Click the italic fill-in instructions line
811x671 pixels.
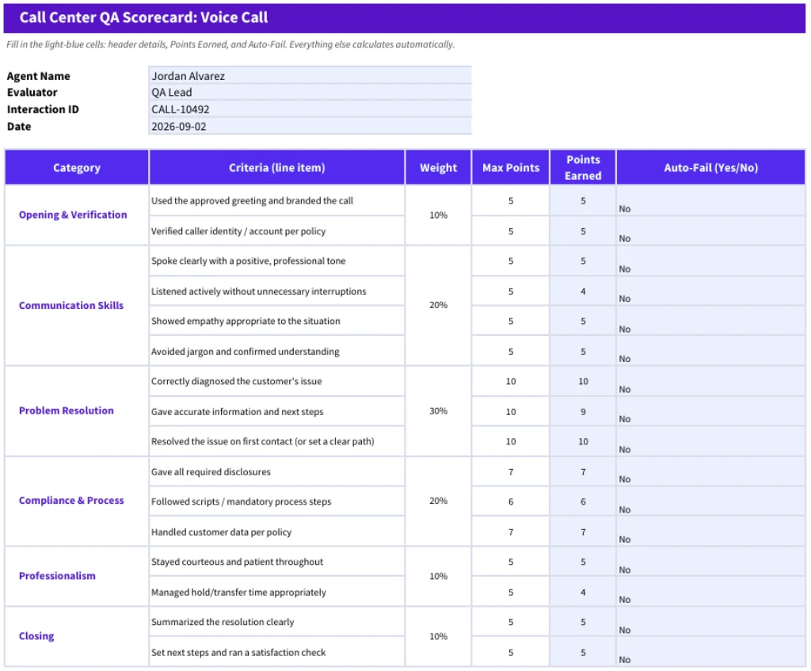[x=230, y=44]
